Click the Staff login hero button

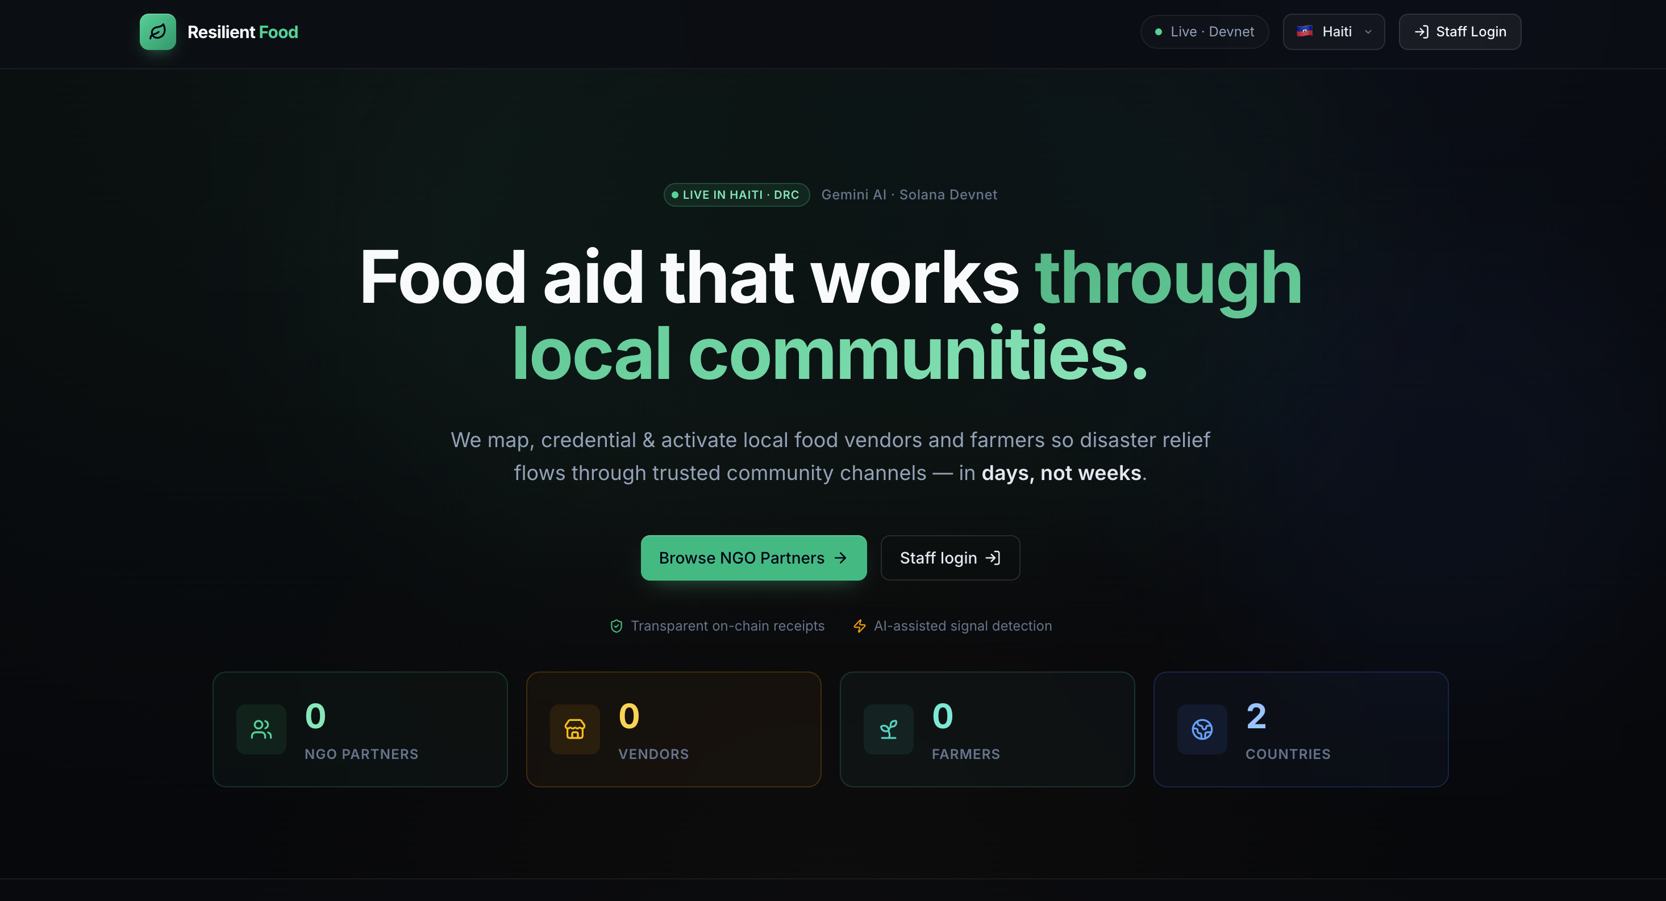[950, 557]
